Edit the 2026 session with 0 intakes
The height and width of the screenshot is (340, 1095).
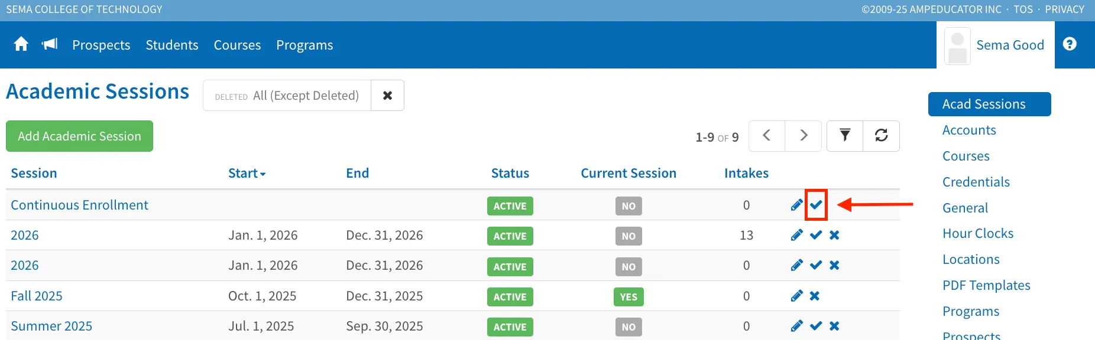point(797,265)
